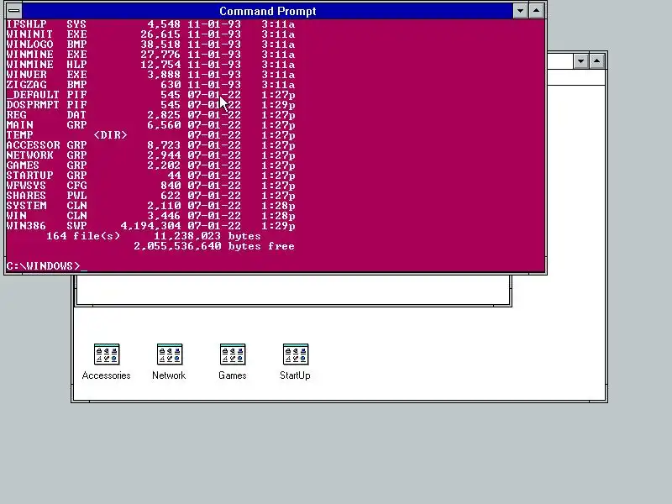Open the StartUp program group icon

tap(296, 354)
